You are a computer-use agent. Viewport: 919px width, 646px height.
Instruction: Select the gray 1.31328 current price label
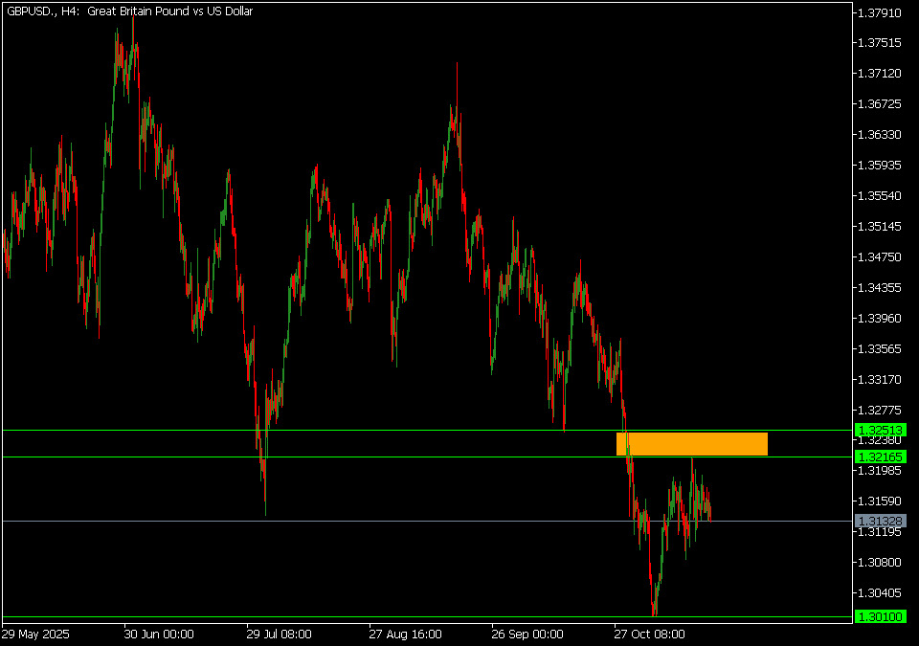point(881,521)
